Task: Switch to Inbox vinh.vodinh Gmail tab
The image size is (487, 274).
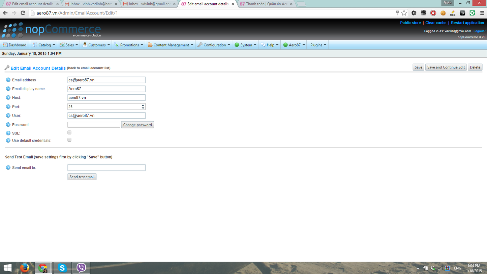Action: pos(90,4)
